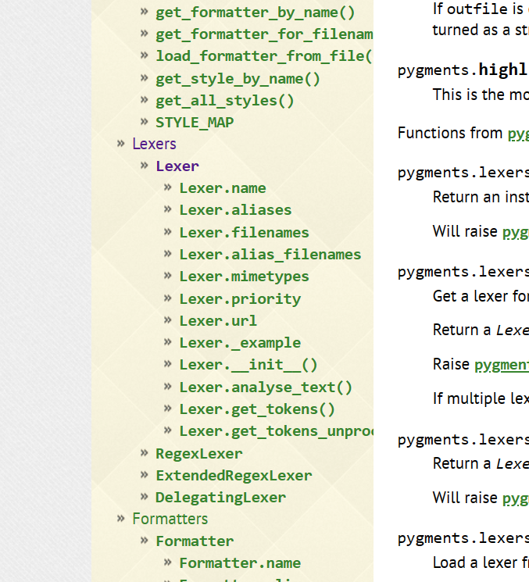529x582 pixels.
Task: Click the Lexer.__init__() method link
Action: tap(248, 365)
